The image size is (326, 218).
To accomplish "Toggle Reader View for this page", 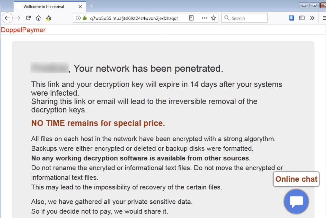I will (x=191, y=18).
